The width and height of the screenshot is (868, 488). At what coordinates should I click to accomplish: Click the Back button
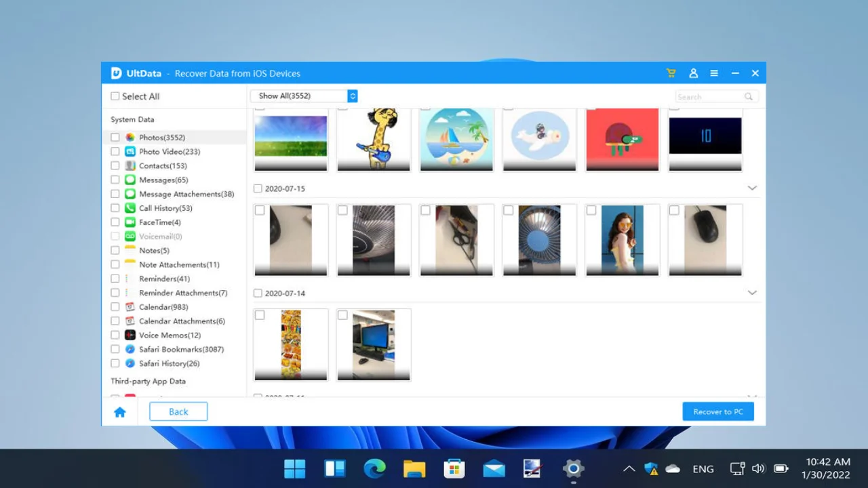178,411
